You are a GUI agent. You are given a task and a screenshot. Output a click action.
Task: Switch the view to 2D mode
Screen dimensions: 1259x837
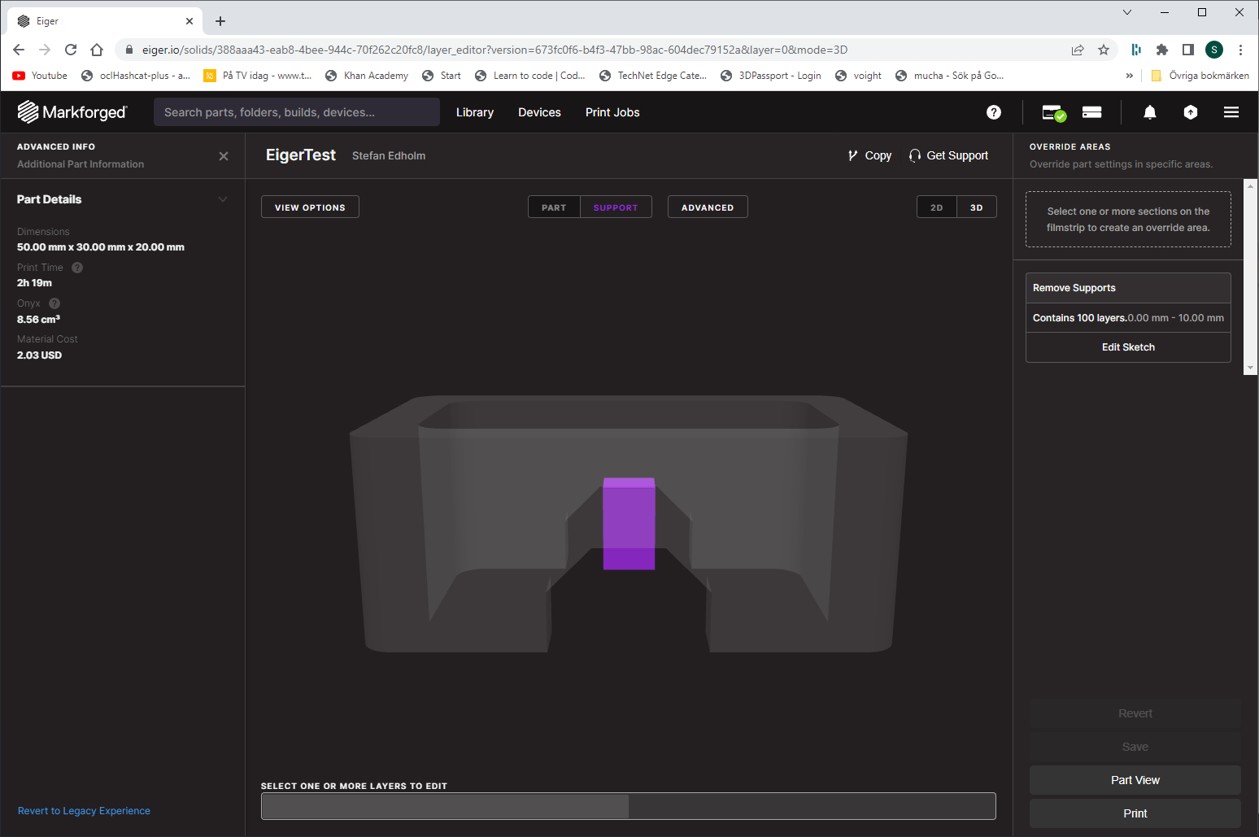click(x=936, y=207)
